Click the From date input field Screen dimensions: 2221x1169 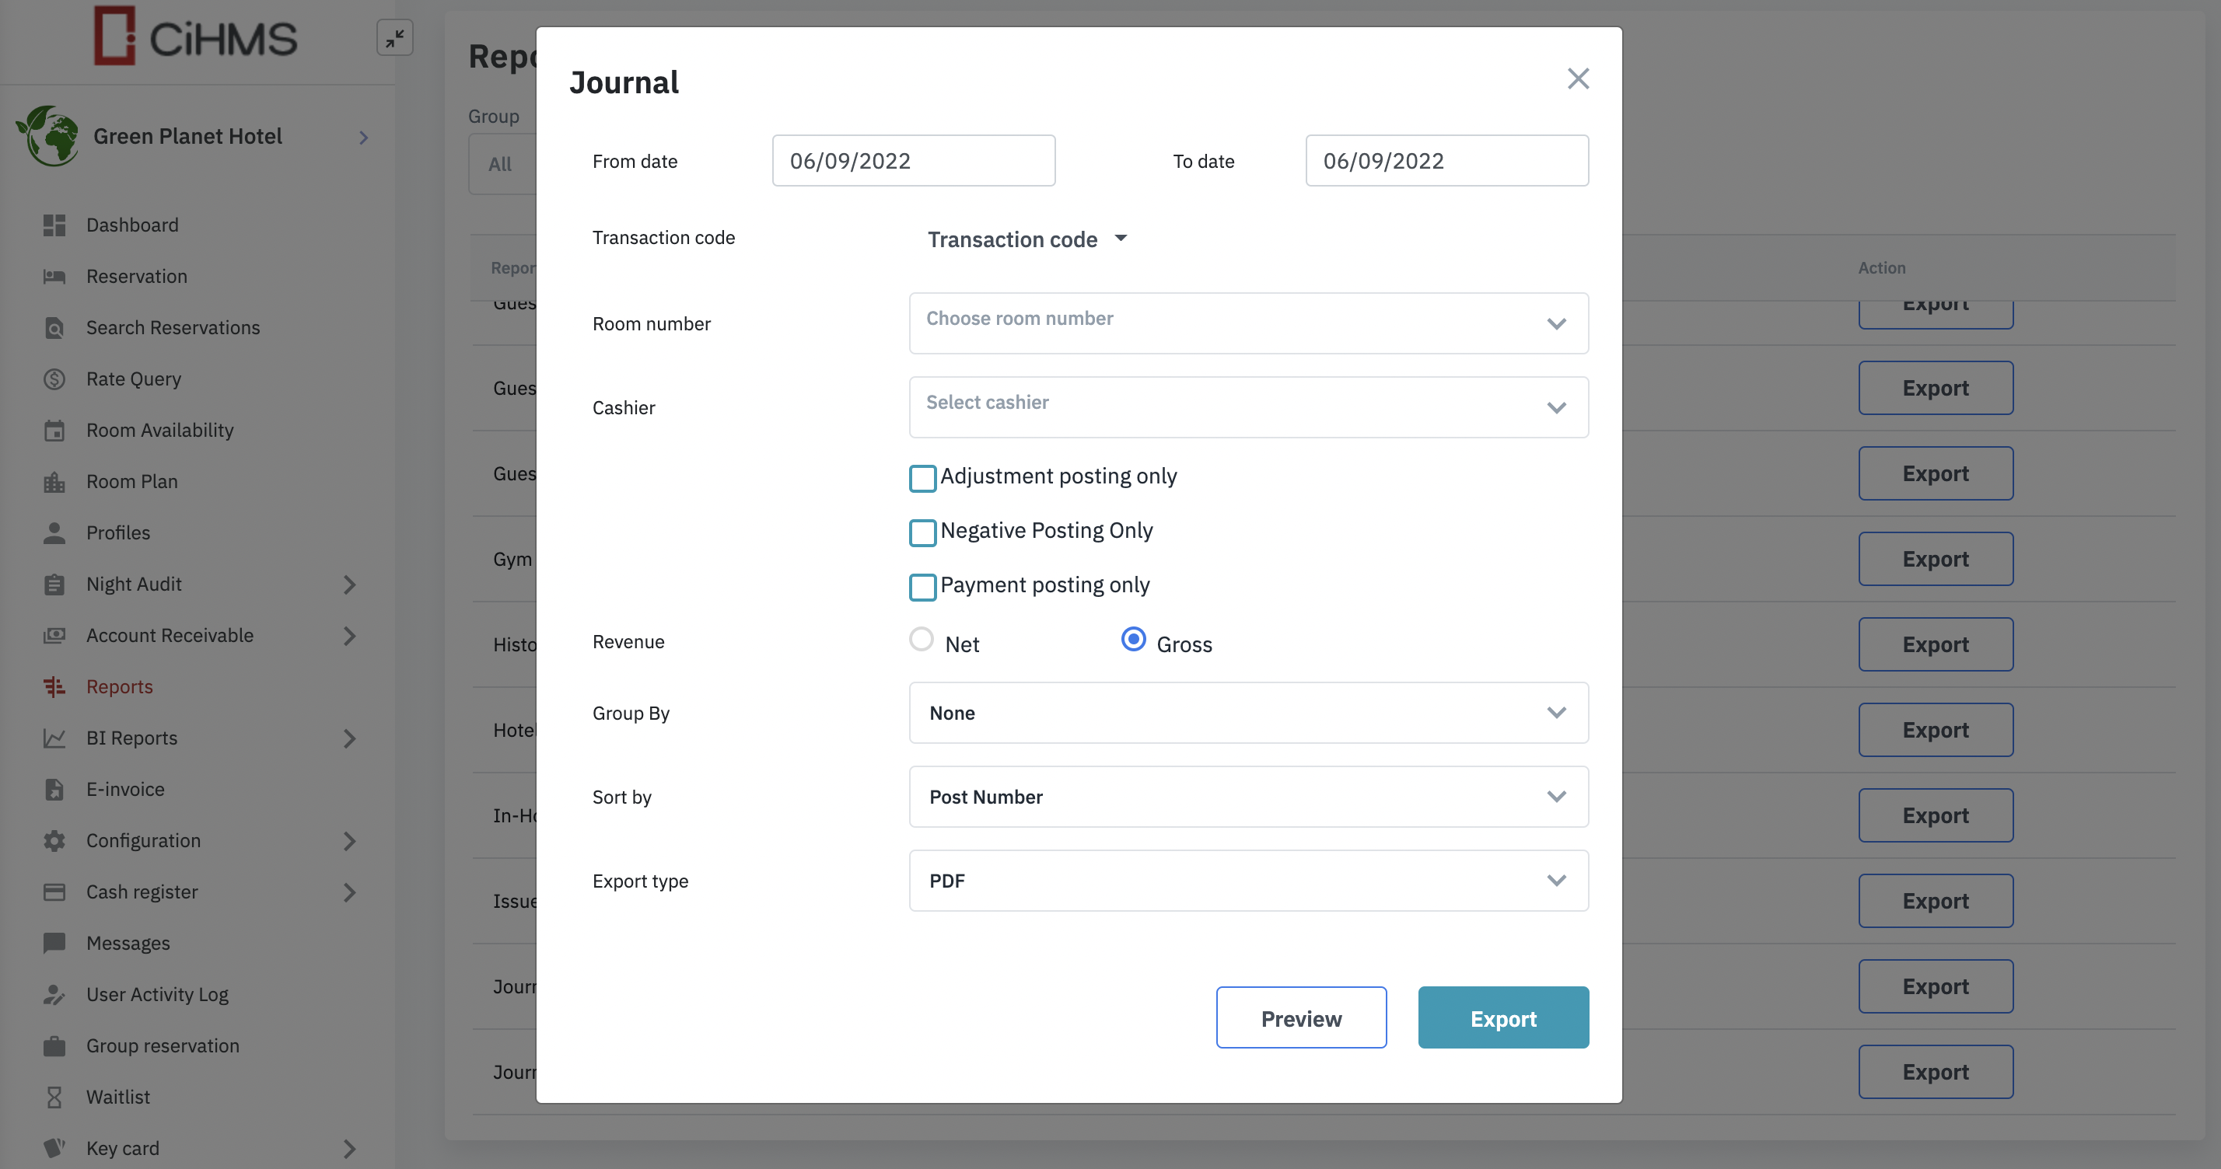point(913,160)
